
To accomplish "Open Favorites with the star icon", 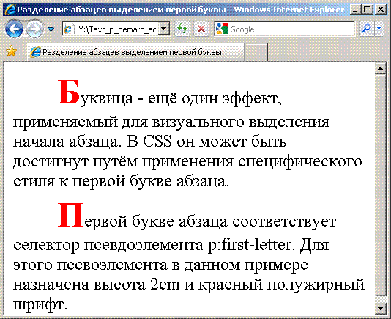I will (x=11, y=51).
